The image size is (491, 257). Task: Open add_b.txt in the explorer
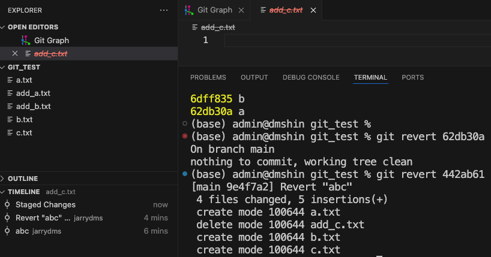coord(89,106)
